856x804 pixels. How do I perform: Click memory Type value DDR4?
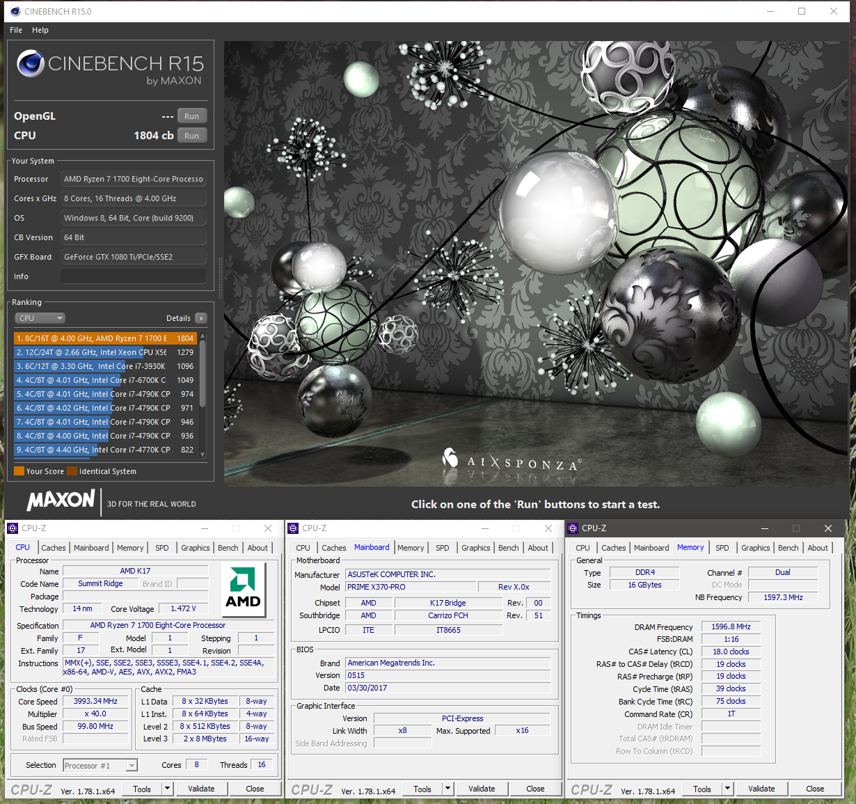coord(644,572)
